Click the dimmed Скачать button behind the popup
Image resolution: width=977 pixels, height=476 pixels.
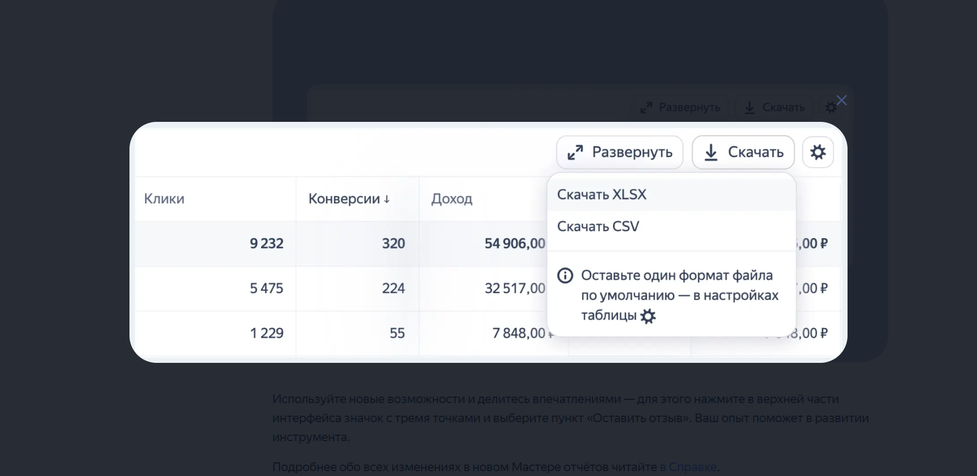coord(774,107)
